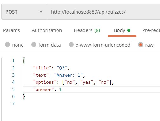Click line number 1 in gutter
160x121 pixels.
(13, 61)
